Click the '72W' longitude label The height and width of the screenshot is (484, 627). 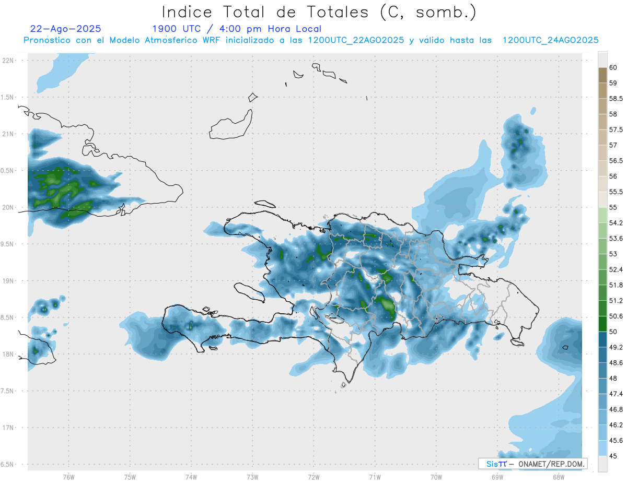[314, 477]
